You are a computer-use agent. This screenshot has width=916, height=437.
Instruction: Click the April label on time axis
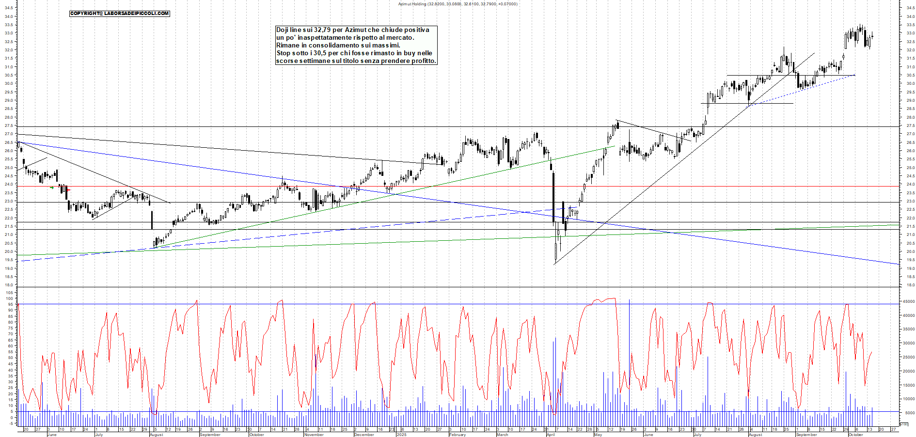[551, 435]
